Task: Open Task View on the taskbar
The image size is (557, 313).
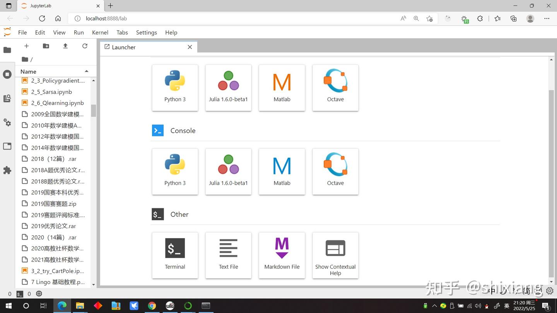Action: click(x=43, y=306)
